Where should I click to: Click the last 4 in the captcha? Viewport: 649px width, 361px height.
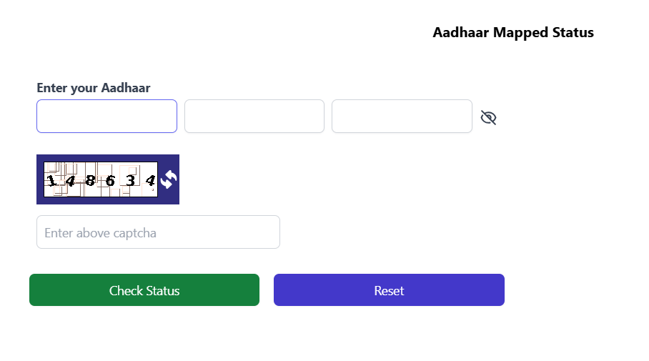pos(150,180)
